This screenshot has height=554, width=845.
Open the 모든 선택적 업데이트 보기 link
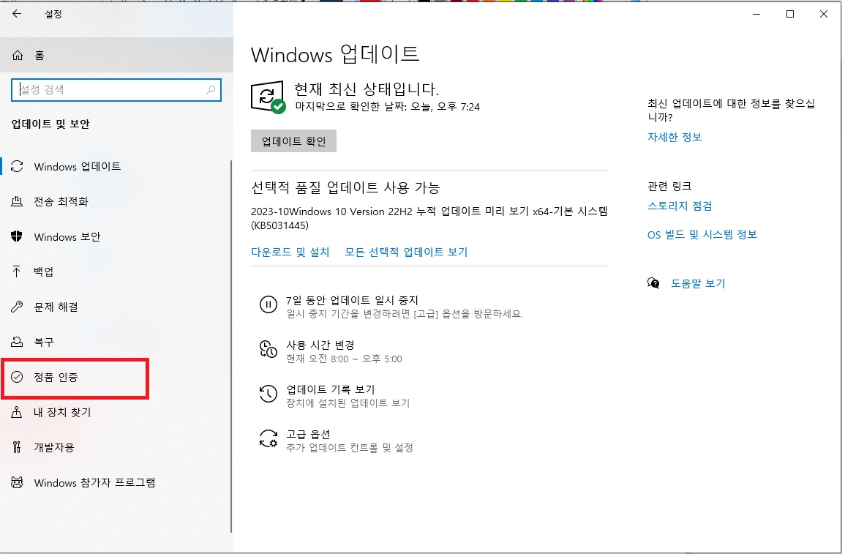point(406,252)
